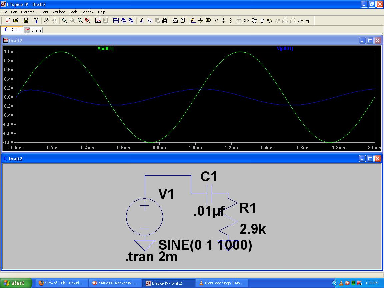Click the Open file folder icon
This screenshot has width=384, height=288.
tap(16, 21)
